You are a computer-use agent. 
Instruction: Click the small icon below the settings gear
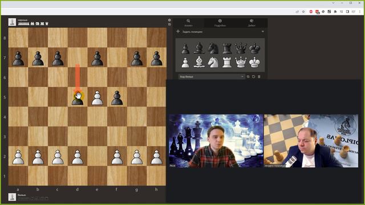[x=169, y=24]
